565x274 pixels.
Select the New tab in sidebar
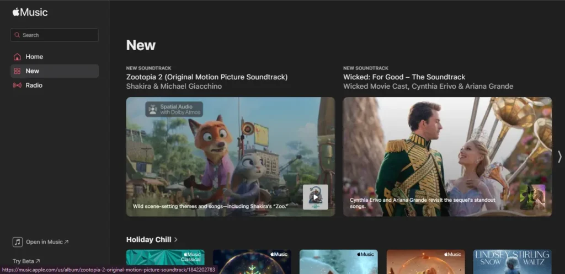54,71
